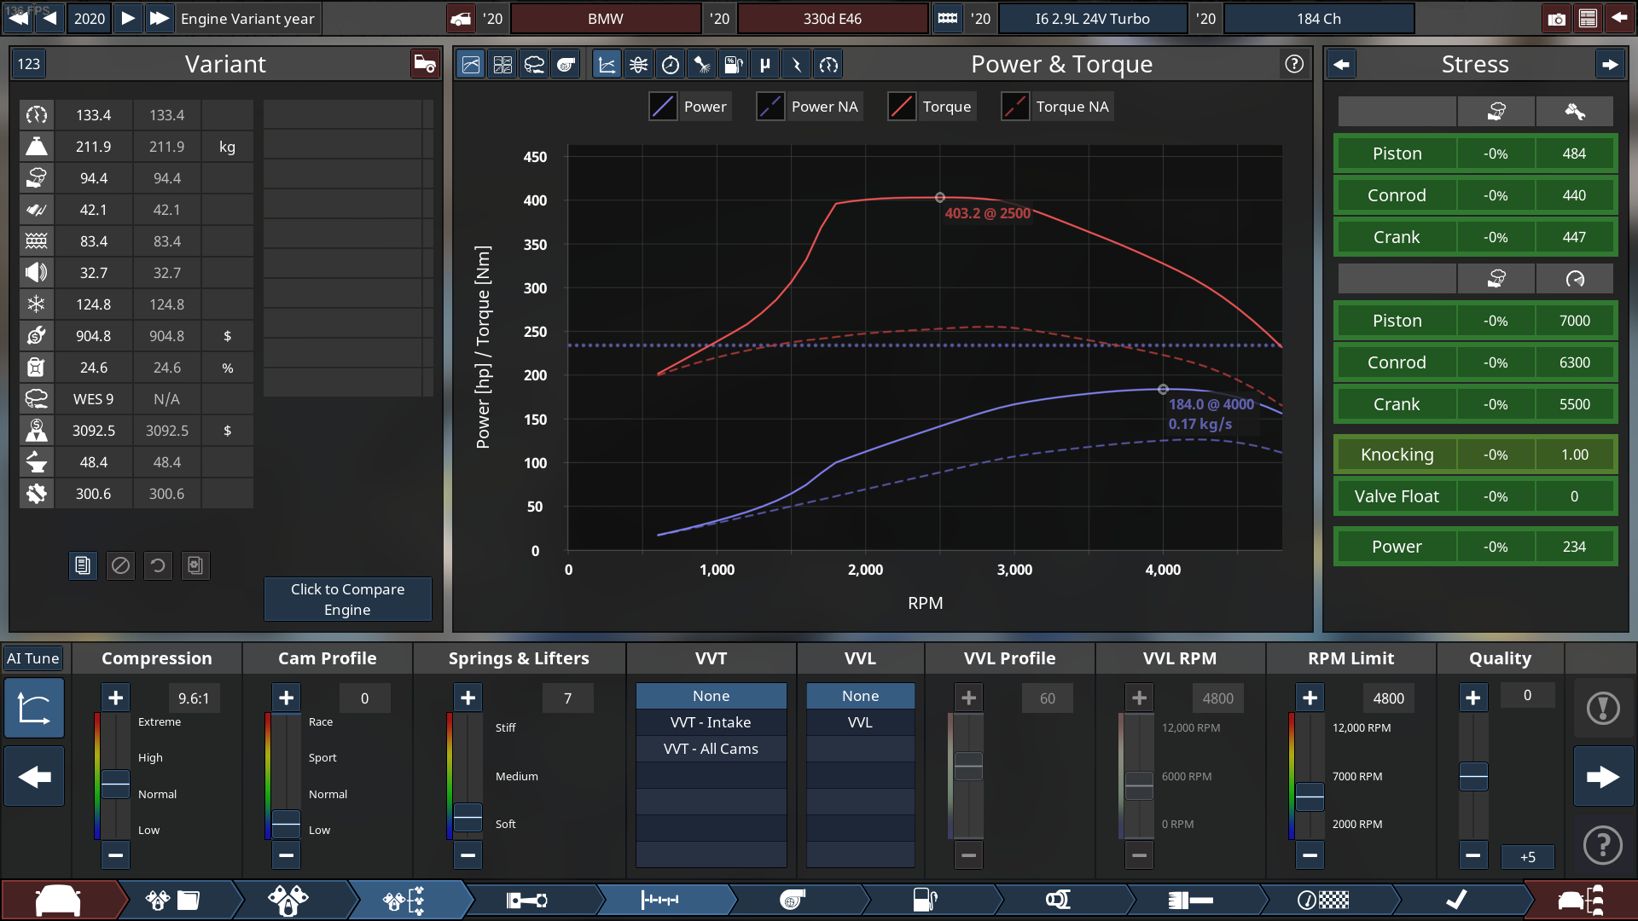
Task: Open the fuel system tab icon
Action: coord(926,900)
